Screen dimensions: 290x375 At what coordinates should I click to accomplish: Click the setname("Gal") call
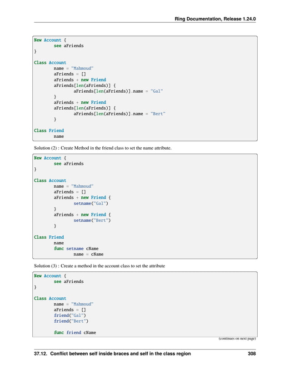pyautogui.click(x=91, y=204)
